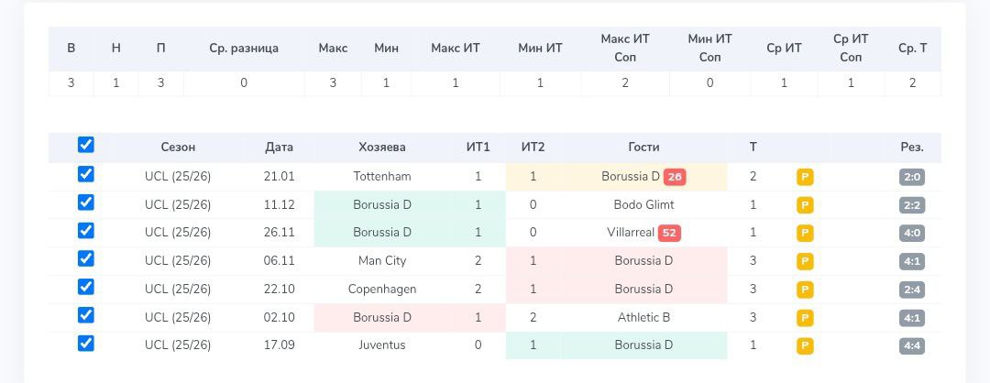Open the Bodo Glimt team link
Viewport: 990px width, 383px height.
coord(643,205)
